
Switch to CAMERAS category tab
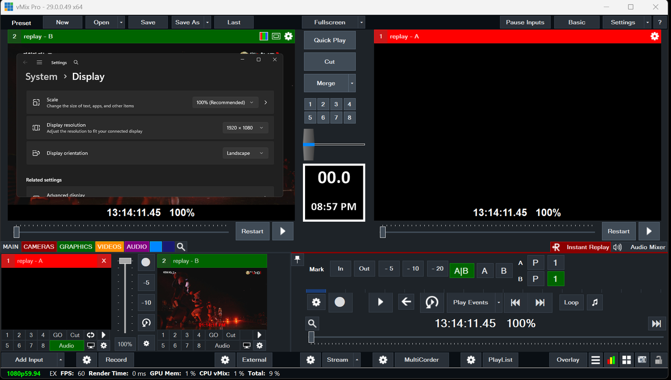click(39, 246)
